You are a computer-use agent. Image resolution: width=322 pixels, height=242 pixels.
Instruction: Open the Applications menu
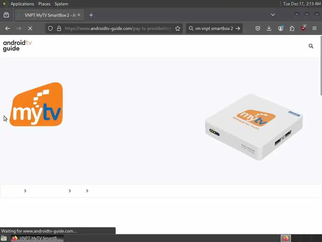[x=22, y=4]
